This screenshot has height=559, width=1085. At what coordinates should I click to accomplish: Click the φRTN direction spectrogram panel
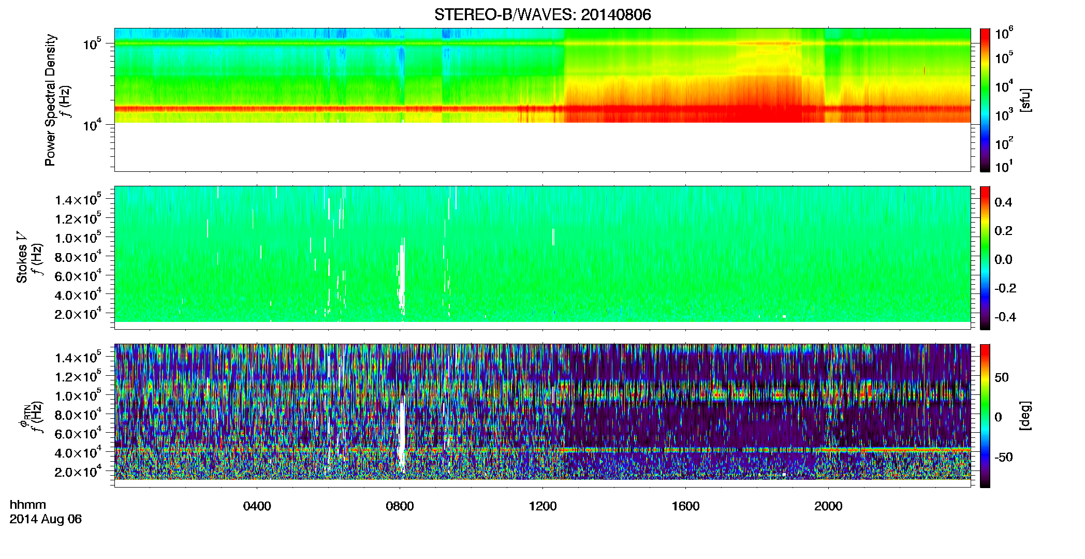click(542, 415)
